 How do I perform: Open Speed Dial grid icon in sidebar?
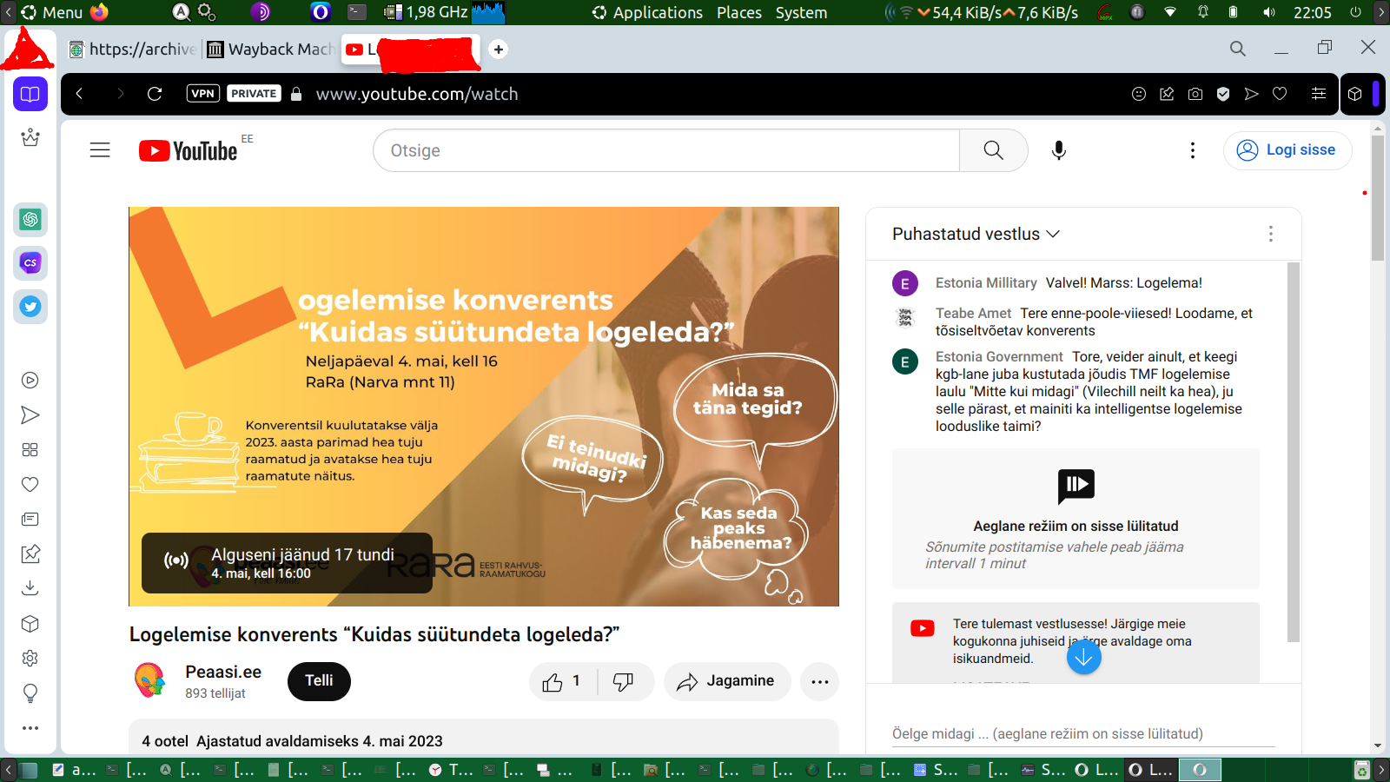point(30,449)
